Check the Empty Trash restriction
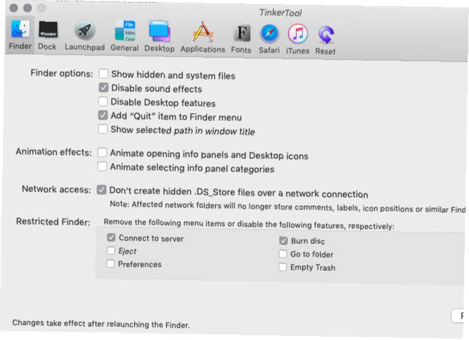The height and width of the screenshot is (340, 469). tap(283, 266)
